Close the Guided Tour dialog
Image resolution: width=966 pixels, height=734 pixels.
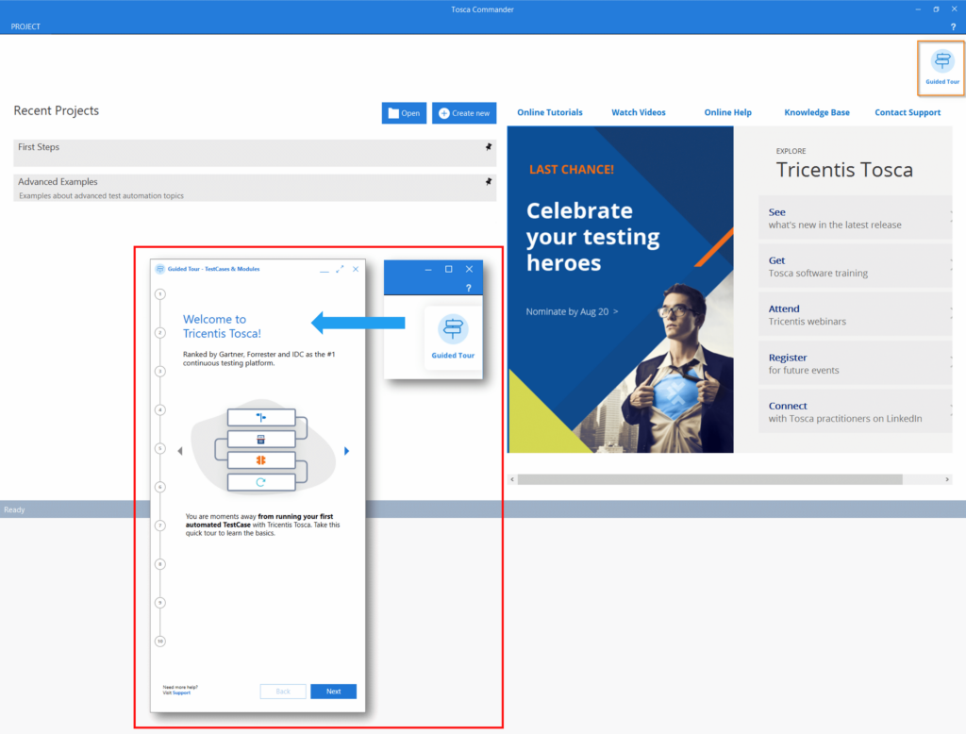tap(356, 269)
